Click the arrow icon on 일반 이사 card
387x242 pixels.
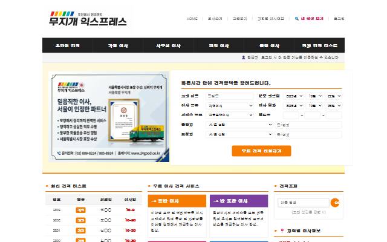[x=154, y=201]
